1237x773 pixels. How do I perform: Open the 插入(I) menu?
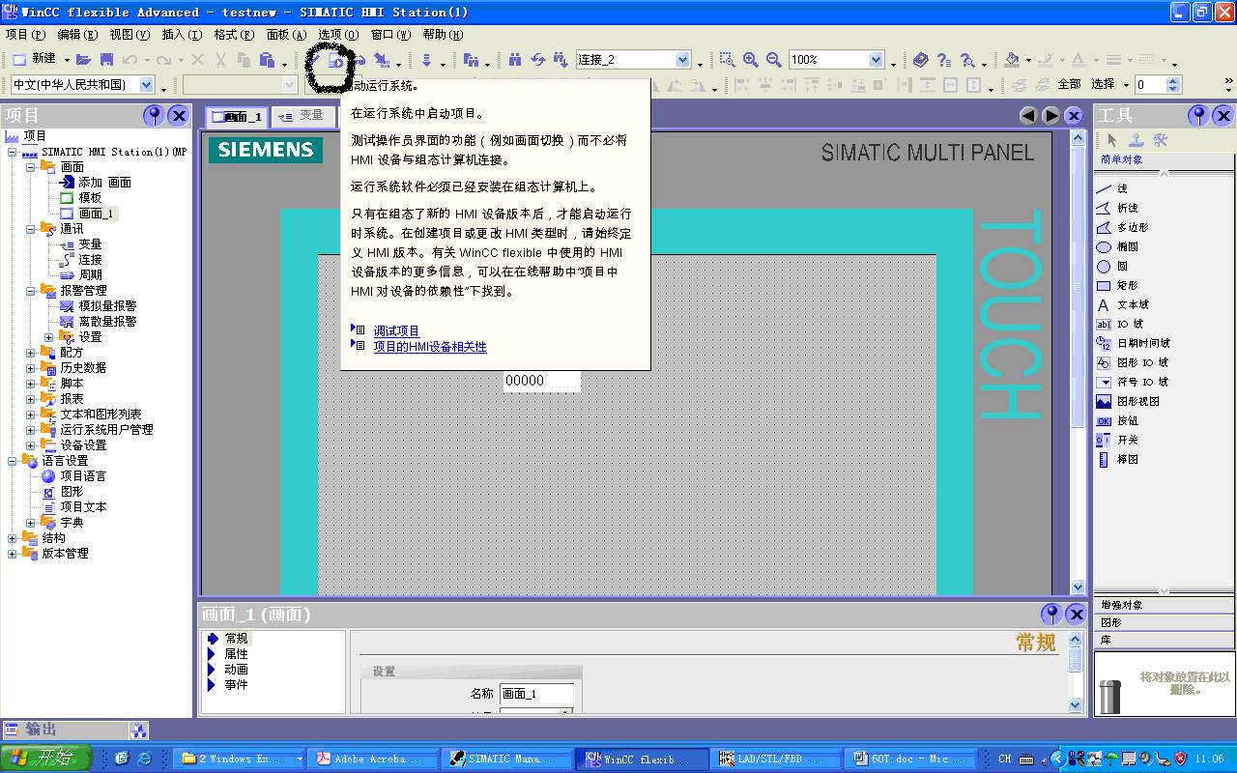coord(182,35)
